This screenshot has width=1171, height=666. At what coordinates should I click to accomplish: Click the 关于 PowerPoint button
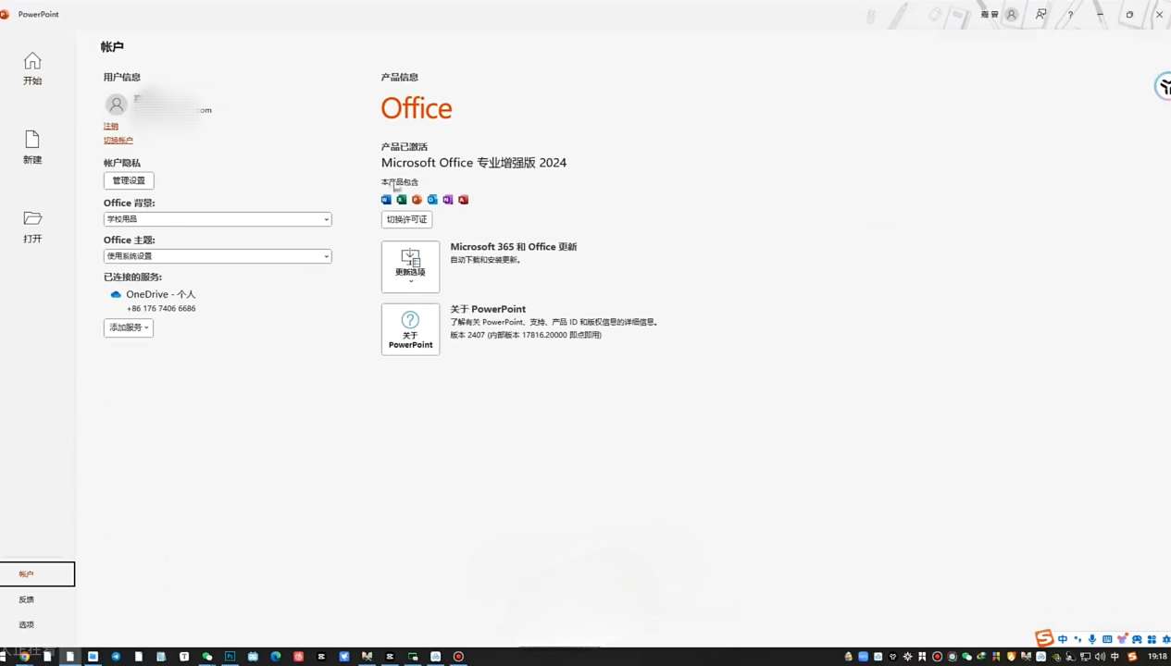[x=410, y=329]
